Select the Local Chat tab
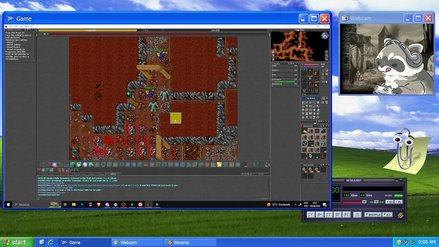The image size is (439, 247). pyautogui.click(x=63, y=174)
